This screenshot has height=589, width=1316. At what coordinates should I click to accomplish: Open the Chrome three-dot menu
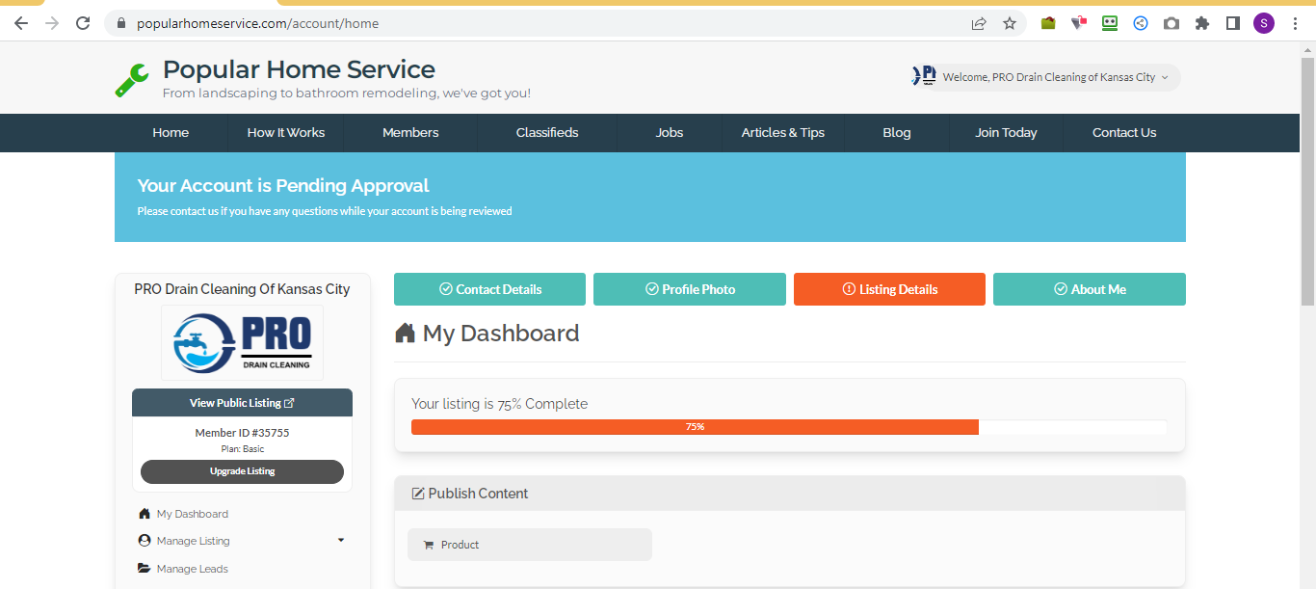coord(1295,23)
